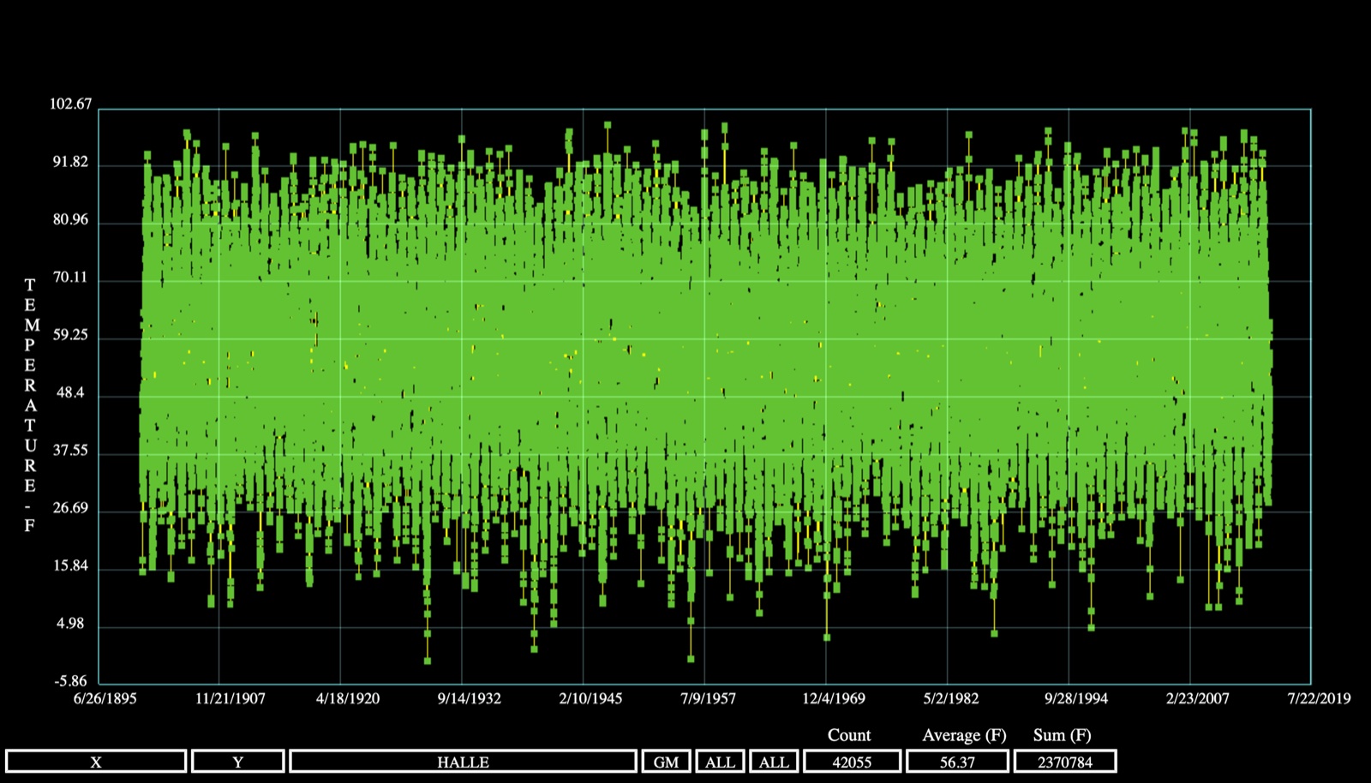Click the 70.11 y-axis value
Screen dimensions: 1371x783
pyautogui.click(x=70, y=277)
